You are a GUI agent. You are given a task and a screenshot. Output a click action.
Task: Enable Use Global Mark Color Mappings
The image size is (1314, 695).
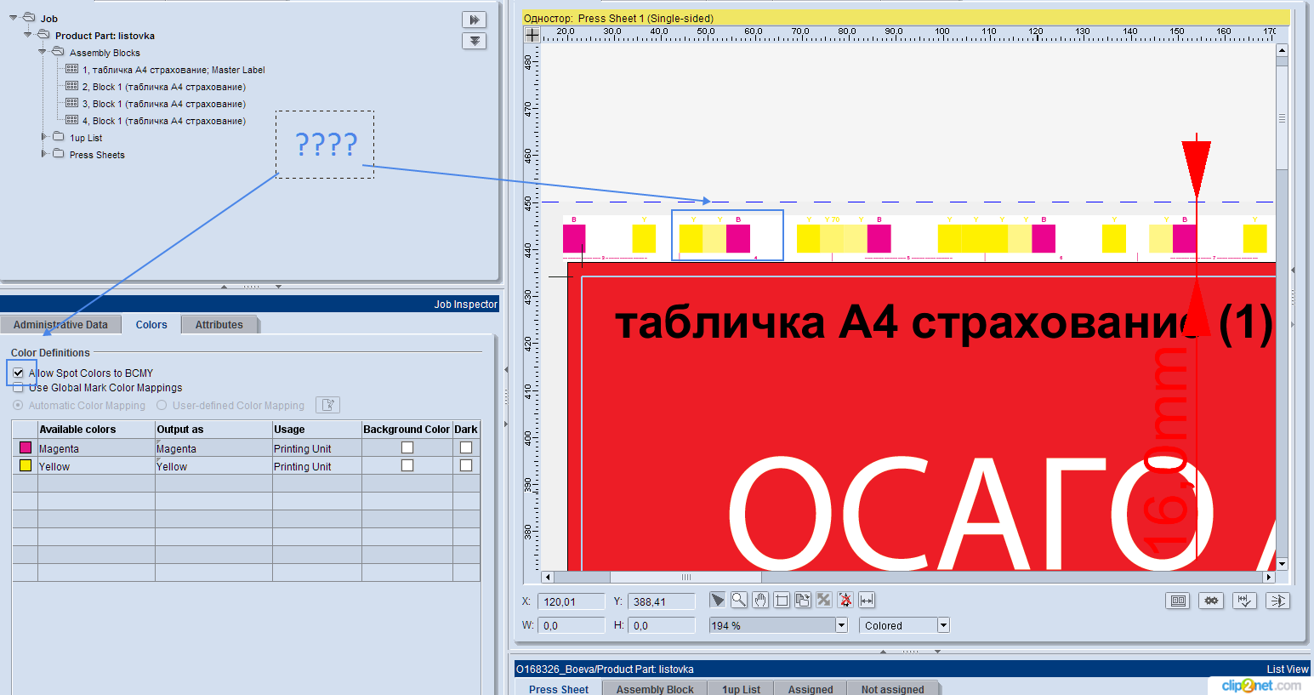click(18, 387)
